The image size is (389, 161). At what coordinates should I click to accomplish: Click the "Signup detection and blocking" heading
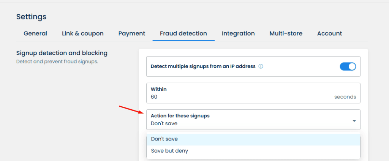click(62, 53)
